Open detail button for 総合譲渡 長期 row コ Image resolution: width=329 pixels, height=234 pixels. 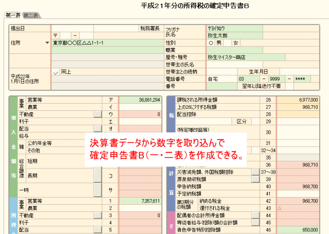pyautogui.click(x=98, y=175)
